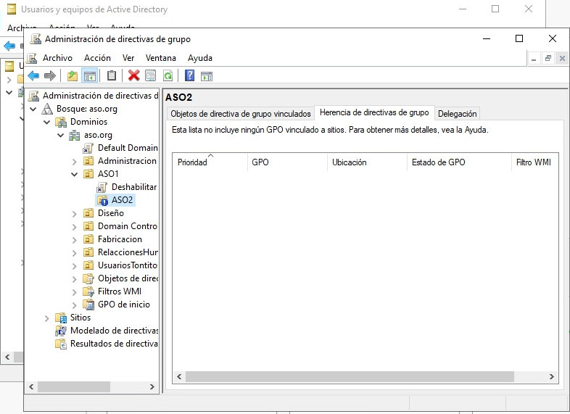The image size is (570, 414).
Task: Expand the Sitios node
Action: [47, 318]
